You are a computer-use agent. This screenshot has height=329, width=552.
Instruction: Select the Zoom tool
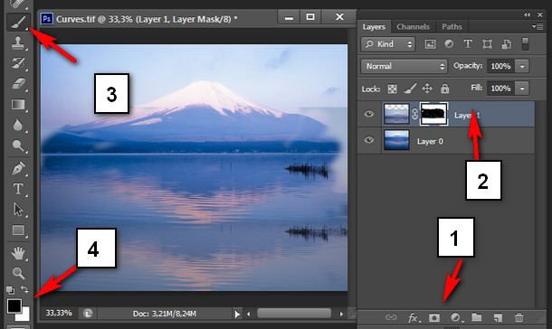[18, 273]
